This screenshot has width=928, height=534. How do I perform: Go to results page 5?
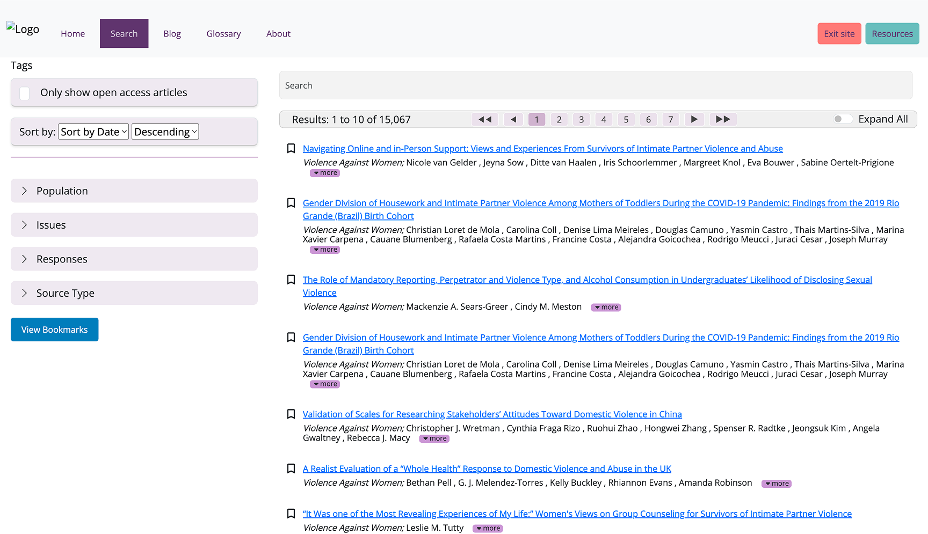click(x=626, y=119)
